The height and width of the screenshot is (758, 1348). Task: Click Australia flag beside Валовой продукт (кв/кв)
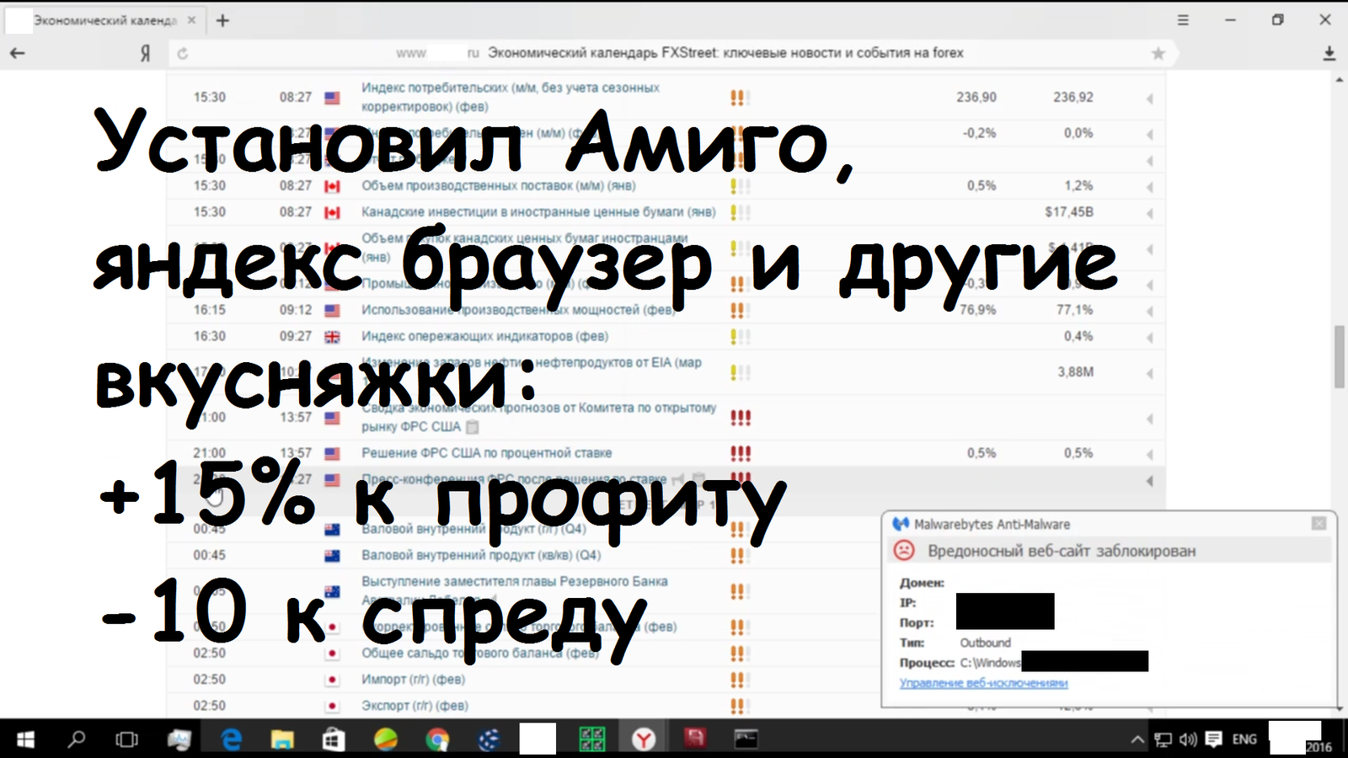coord(333,556)
